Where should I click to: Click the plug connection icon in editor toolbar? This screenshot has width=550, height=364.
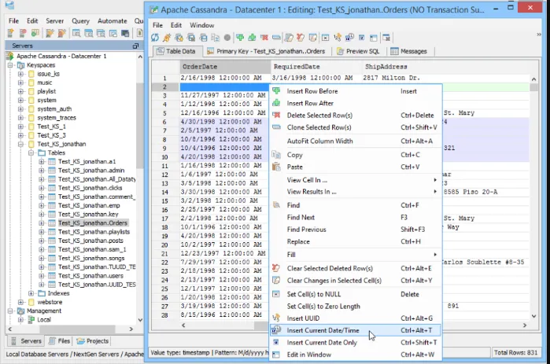pos(167,38)
